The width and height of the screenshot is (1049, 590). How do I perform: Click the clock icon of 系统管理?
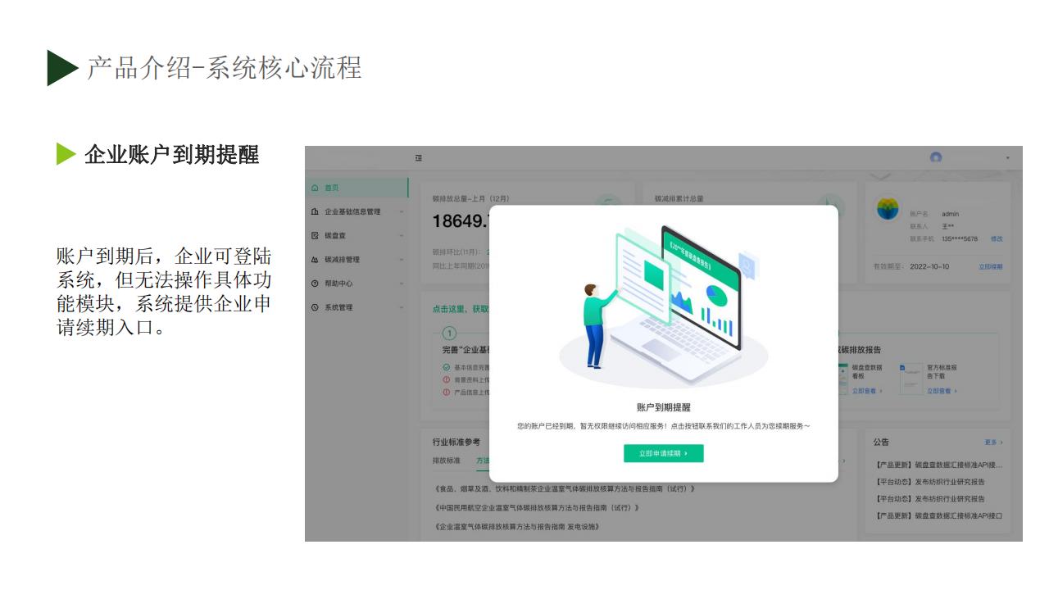316,307
